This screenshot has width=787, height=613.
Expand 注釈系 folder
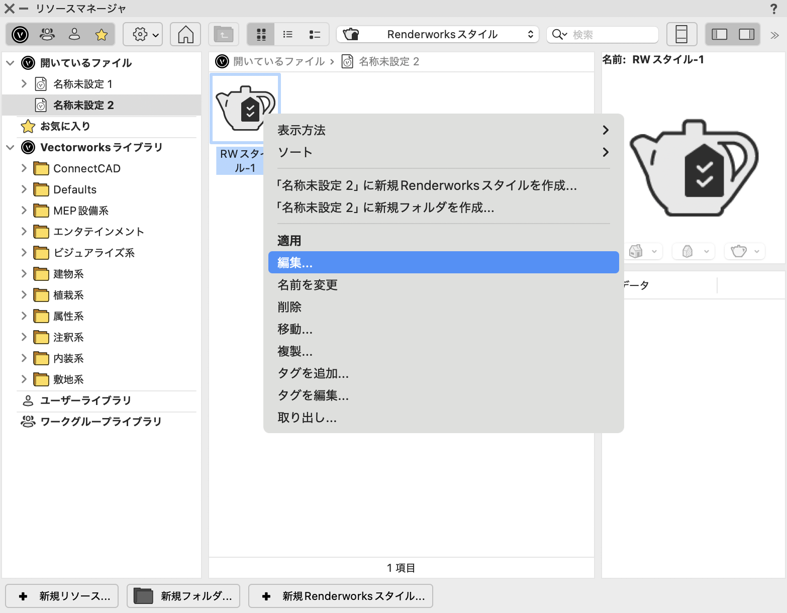coord(24,337)
